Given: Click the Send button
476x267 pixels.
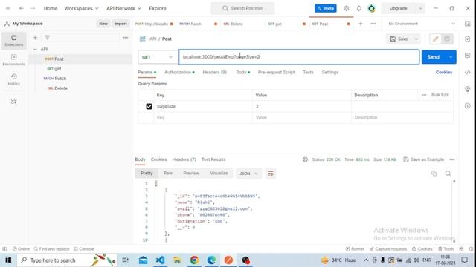Looking at the screenshot, I should click(x=433, y=57).
